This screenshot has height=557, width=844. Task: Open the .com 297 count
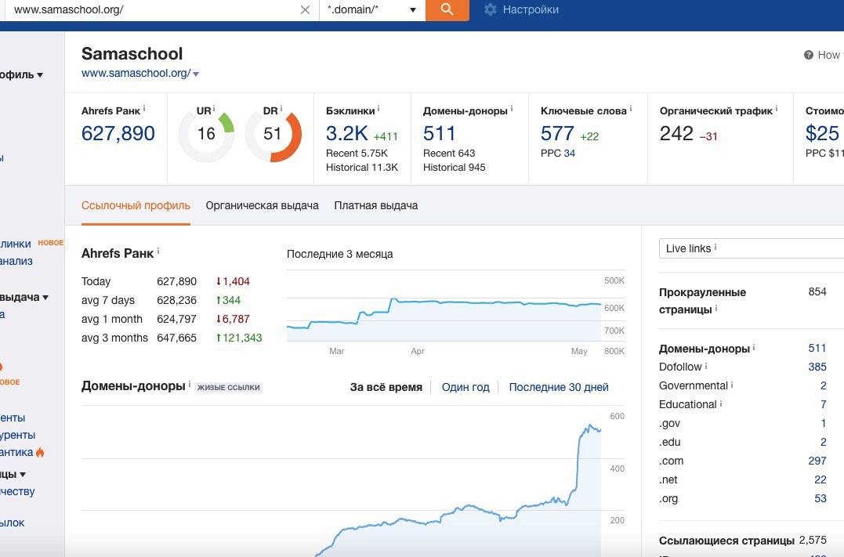(x=817, y=461)
